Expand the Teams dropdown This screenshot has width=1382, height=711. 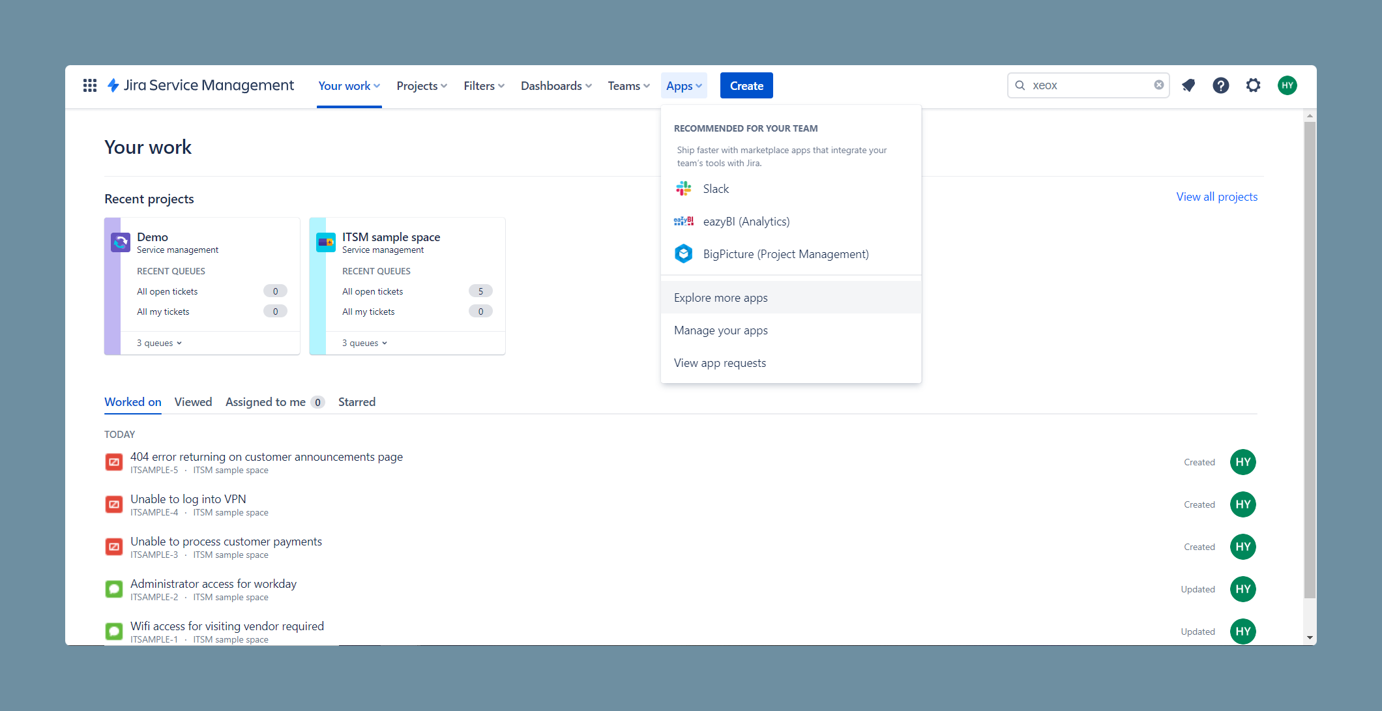(x=628, y=86)
